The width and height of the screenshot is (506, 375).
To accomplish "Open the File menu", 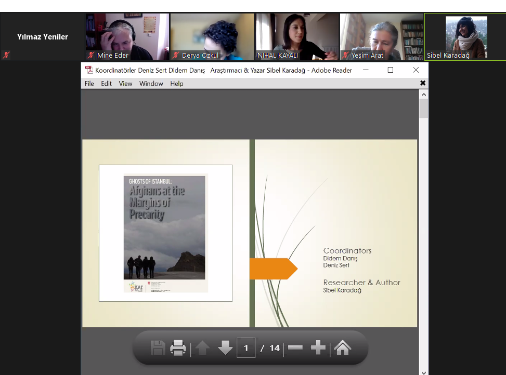I will click(x=89, y=84).
